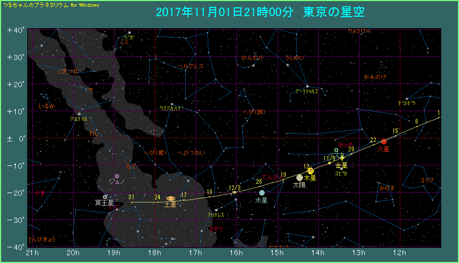Viewport: 459px width, 263px height.
Task: Click the コップ constellation label
Action: pyautogui.click(x=427, y=180)
